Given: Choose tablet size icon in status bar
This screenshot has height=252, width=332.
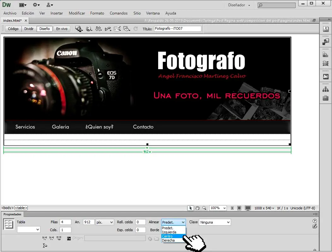Looking at the screenshot, I should [239, 208].
